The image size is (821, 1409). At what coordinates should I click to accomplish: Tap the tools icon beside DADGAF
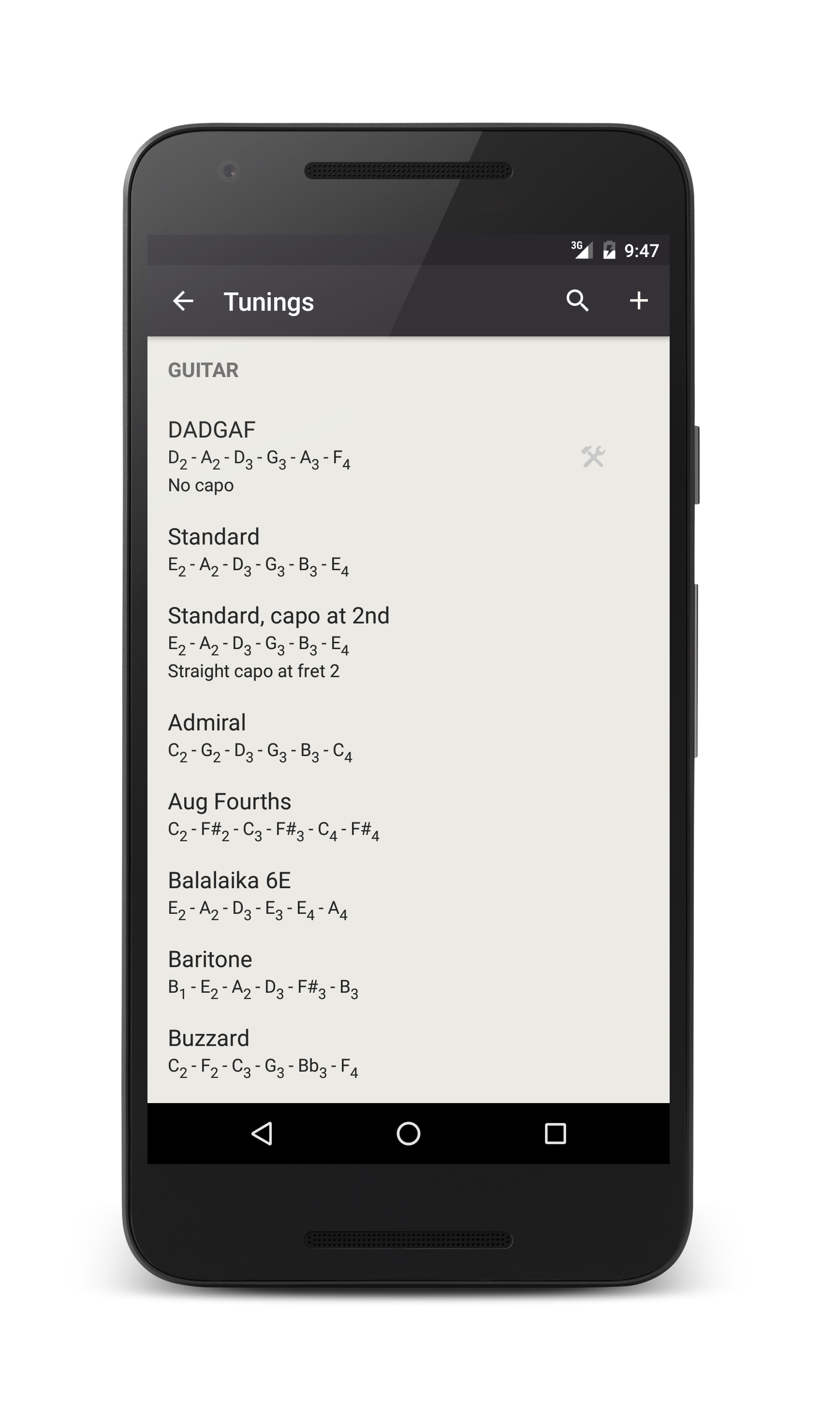pyautogui.click(x=593, y=457)
